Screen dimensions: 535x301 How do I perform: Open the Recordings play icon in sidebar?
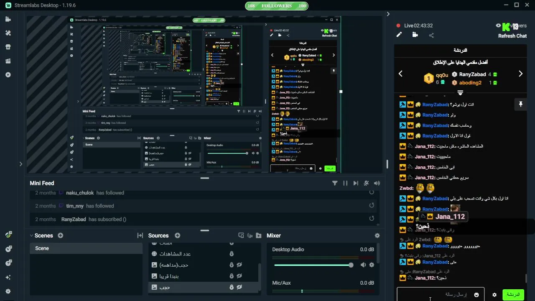coord(8,75)
